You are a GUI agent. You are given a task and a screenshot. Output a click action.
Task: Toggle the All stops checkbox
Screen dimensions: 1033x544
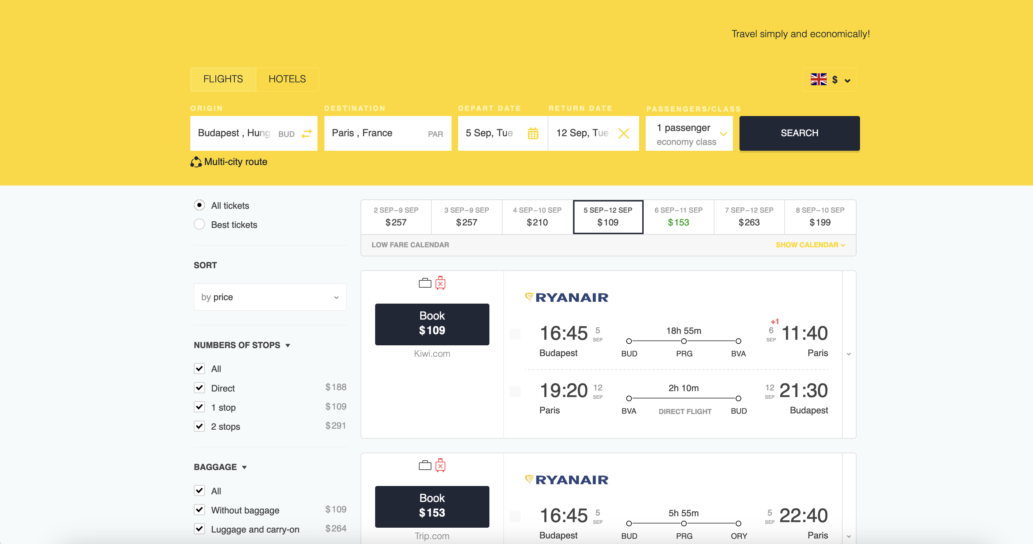point(199,368)
